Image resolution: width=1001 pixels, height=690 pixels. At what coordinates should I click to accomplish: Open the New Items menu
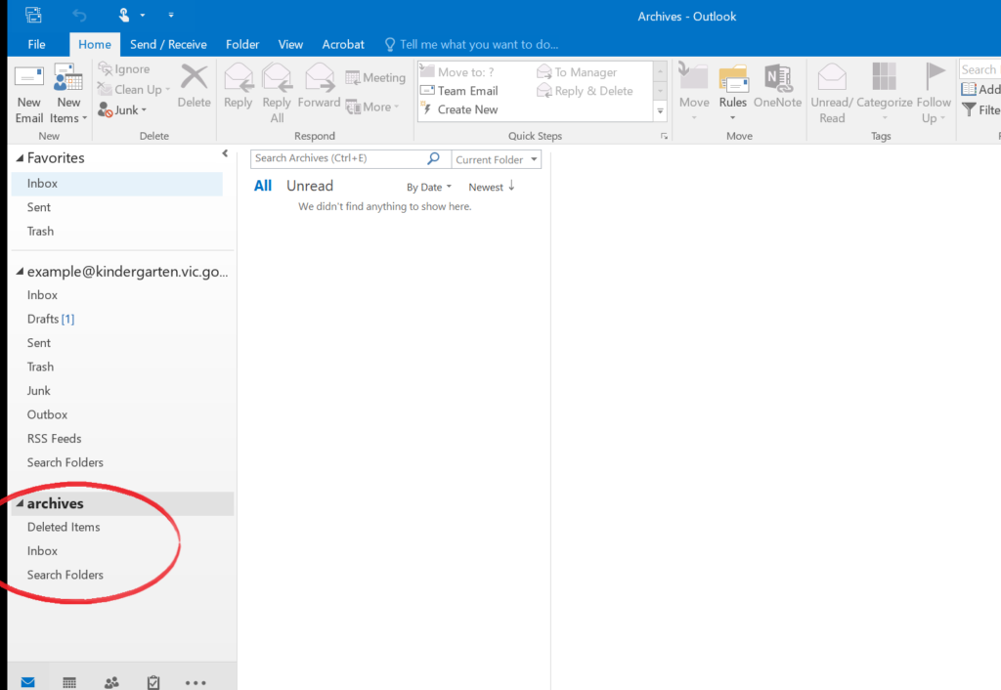68,93
